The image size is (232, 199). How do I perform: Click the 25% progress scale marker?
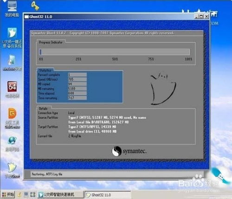[78, 59]
